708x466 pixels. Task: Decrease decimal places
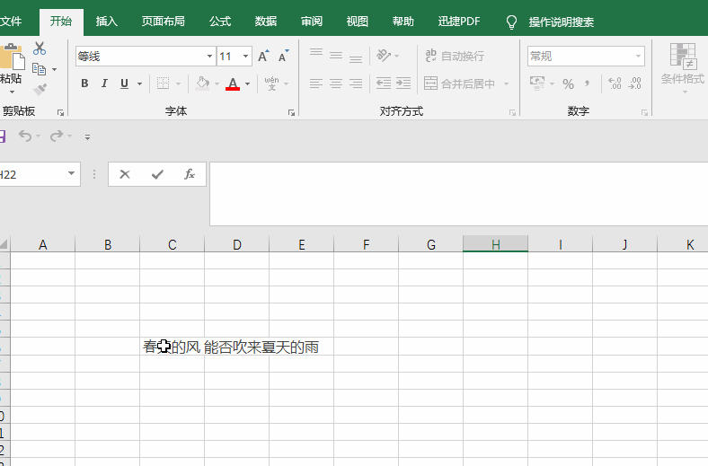(x=634, y=84)
